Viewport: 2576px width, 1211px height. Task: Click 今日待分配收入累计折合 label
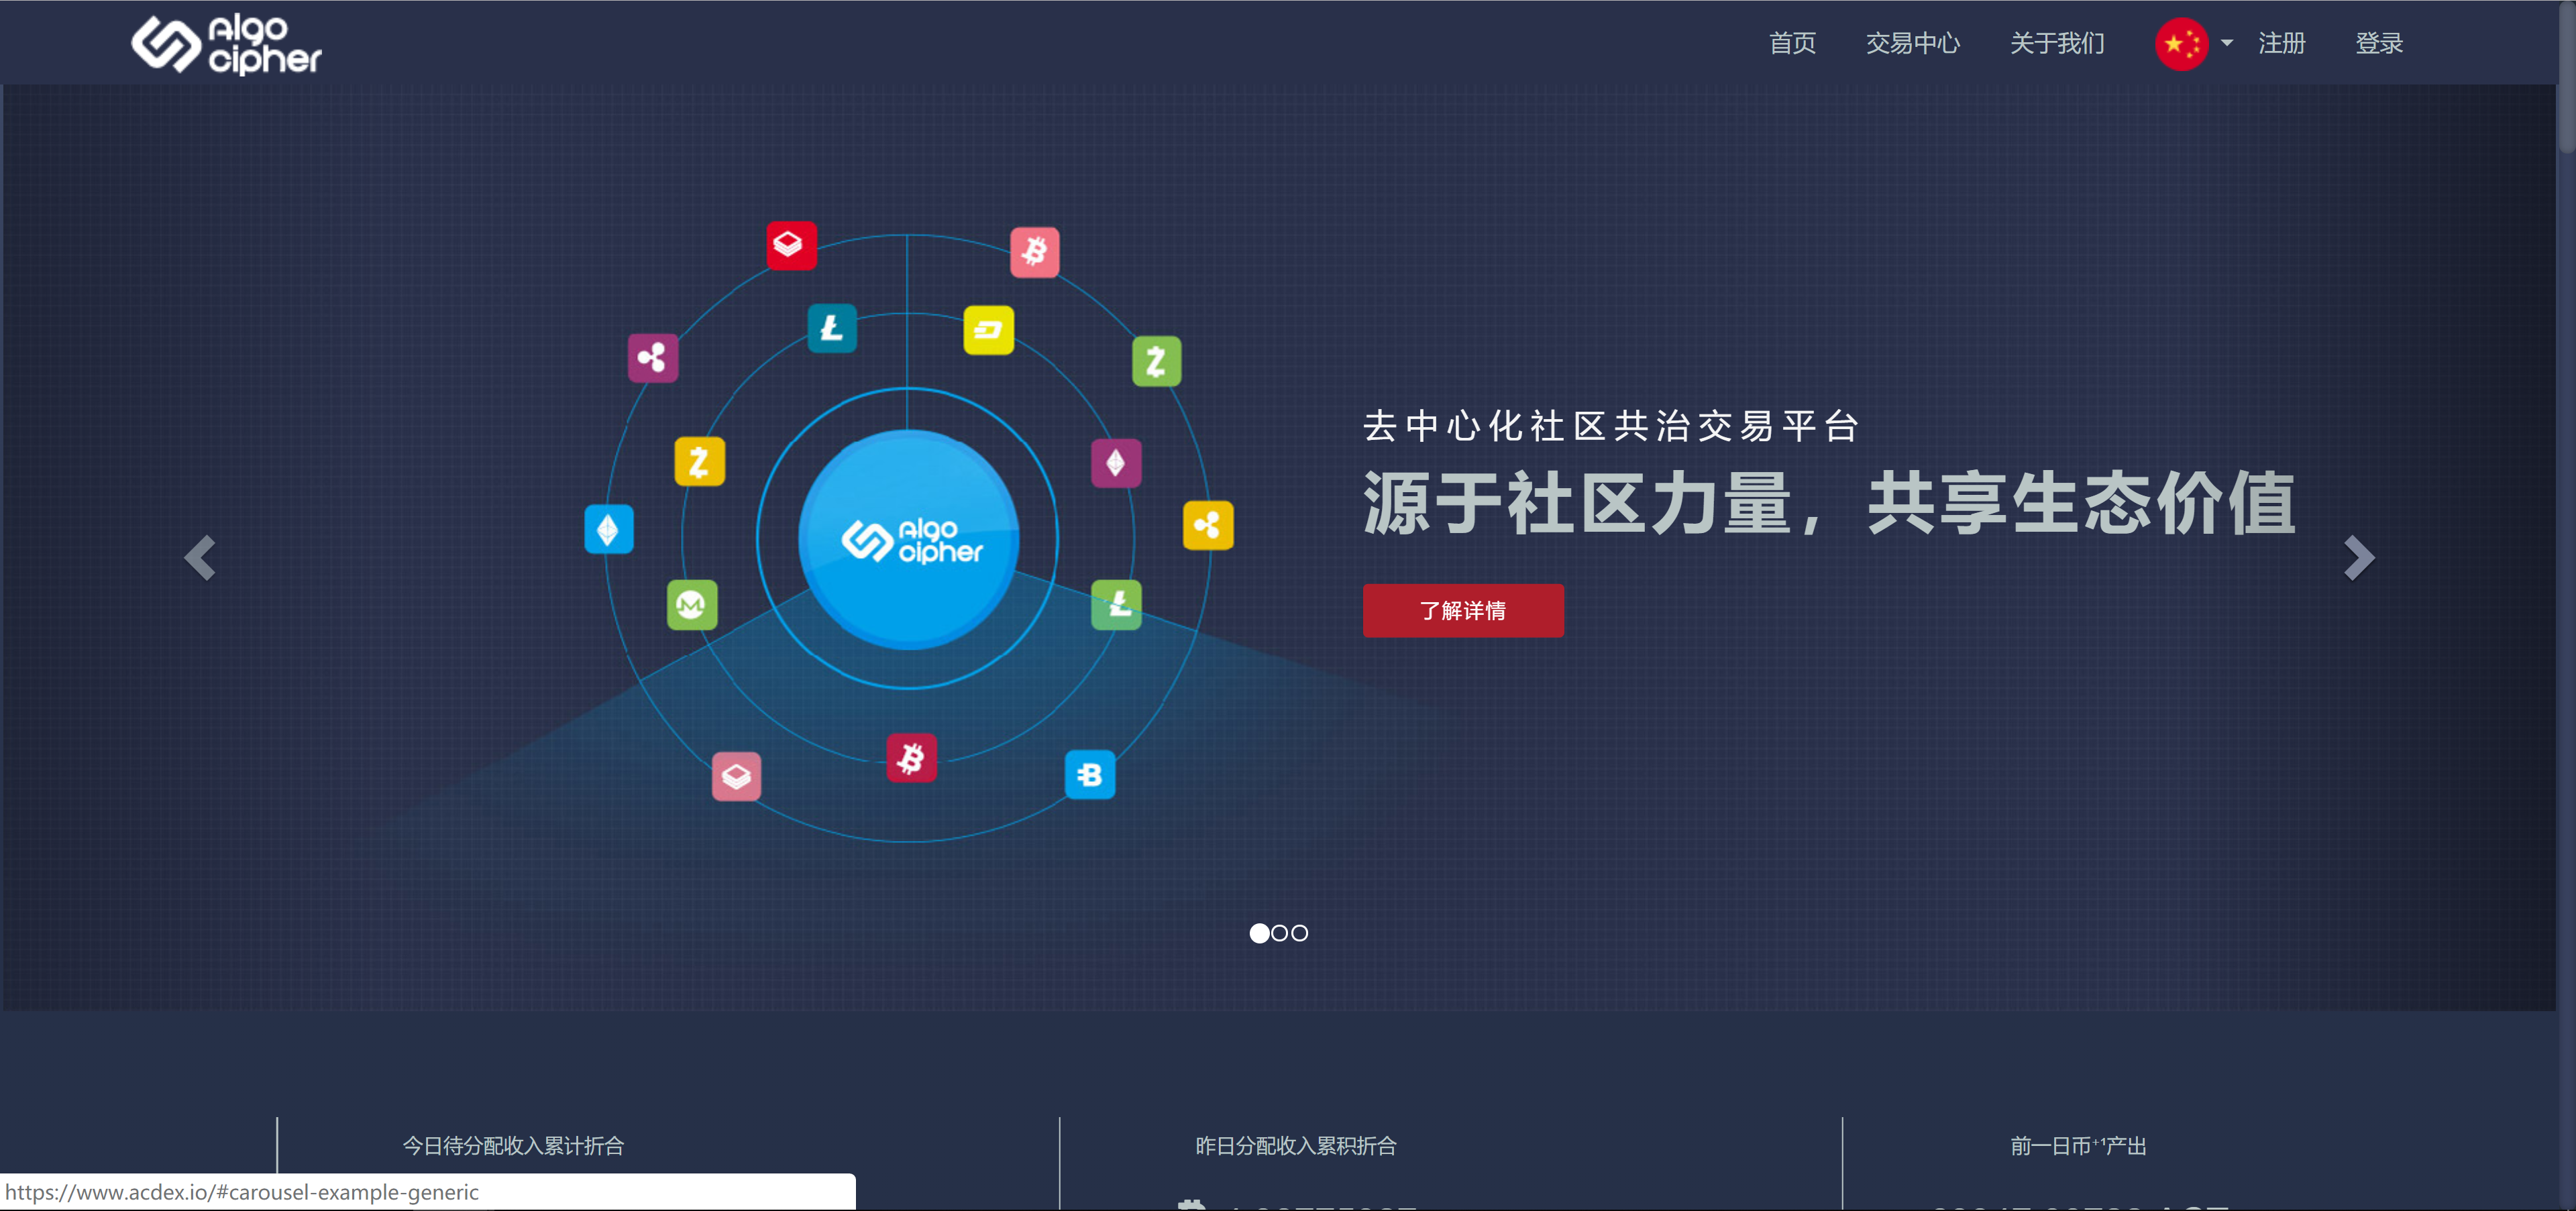click(x=513, y=1145)
